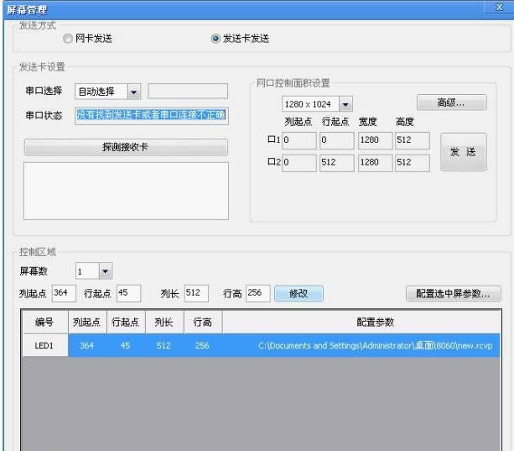Click the 配置选中屏参数... button
The height and width of the screenshot is (451, 514).
click(x=454, y=293)
